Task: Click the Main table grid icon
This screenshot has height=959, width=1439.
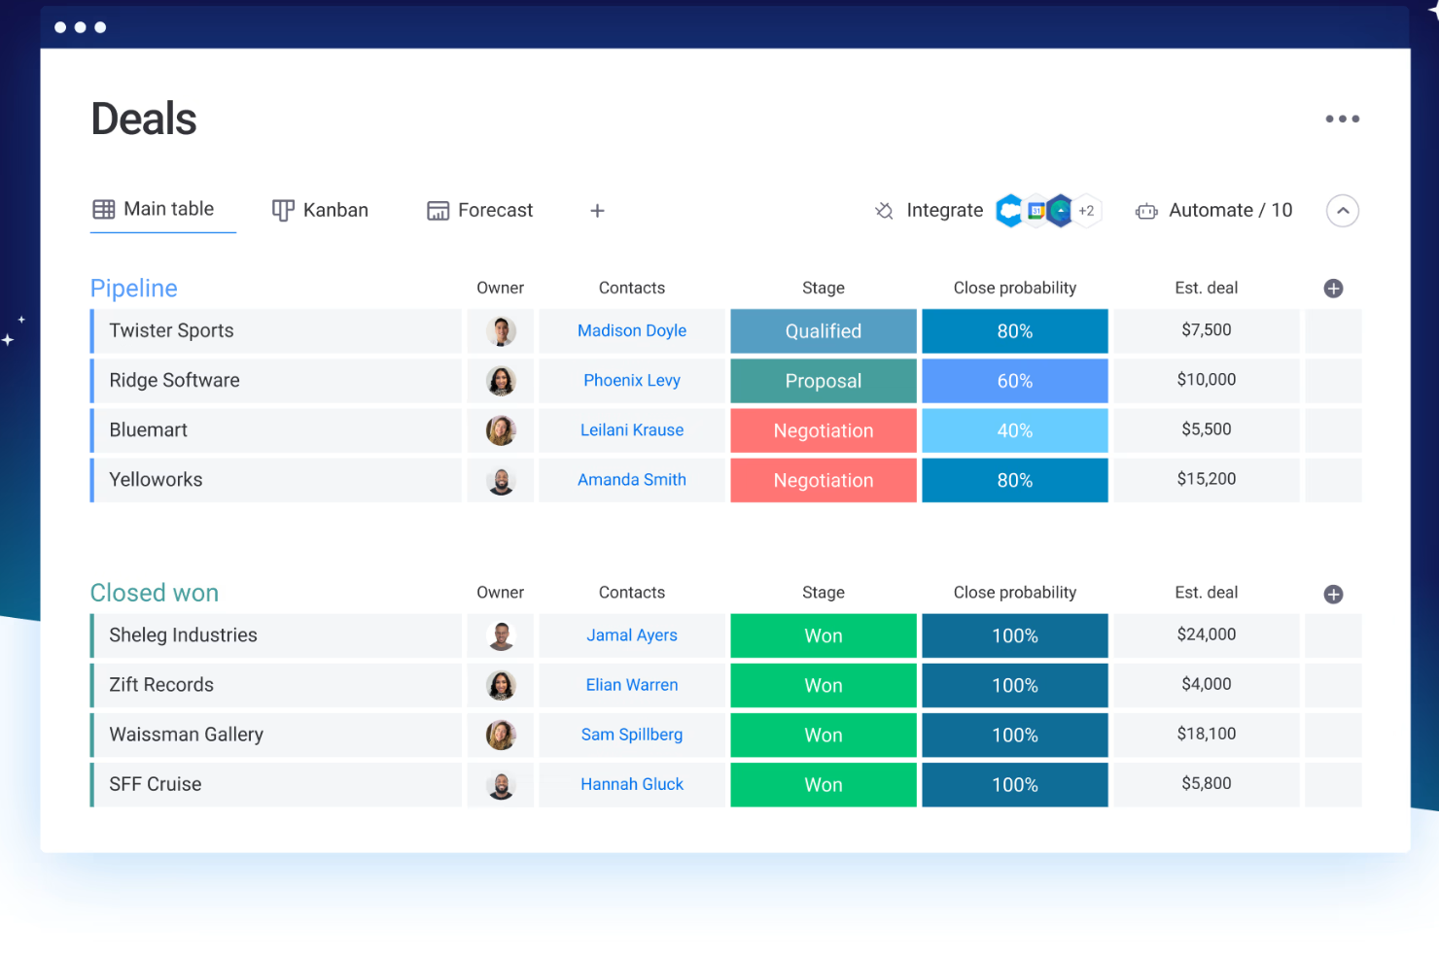Action: (104, 209)
